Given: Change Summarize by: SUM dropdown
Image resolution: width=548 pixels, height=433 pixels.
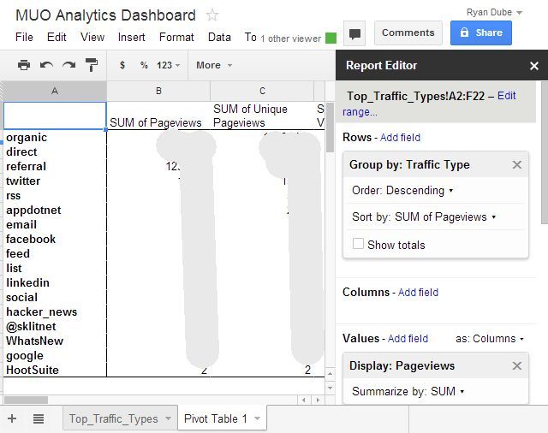Looking at the screenshot, I should [408, 391].
